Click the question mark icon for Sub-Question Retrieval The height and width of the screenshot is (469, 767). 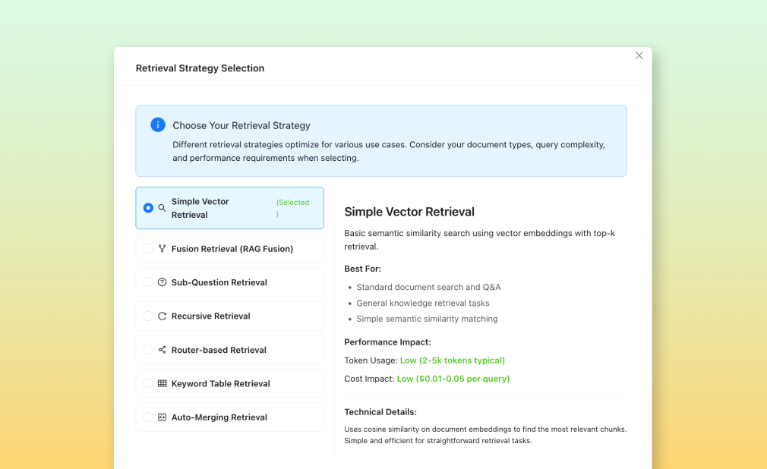click(x=162, y=282)
